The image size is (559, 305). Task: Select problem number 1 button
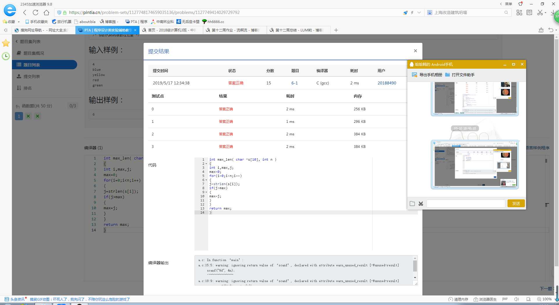[19, 116]
